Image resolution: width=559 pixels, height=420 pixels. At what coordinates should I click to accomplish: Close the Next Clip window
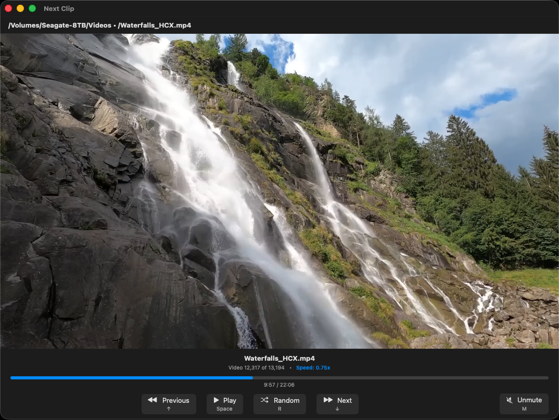tap(8, 8)
